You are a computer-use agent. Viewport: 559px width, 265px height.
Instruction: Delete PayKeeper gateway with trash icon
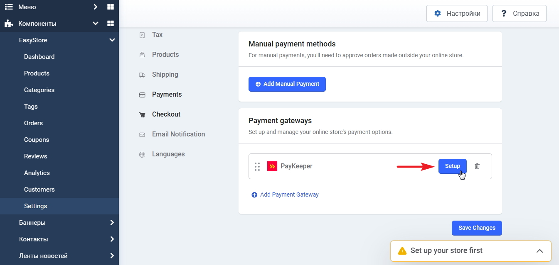coord(477,166)
